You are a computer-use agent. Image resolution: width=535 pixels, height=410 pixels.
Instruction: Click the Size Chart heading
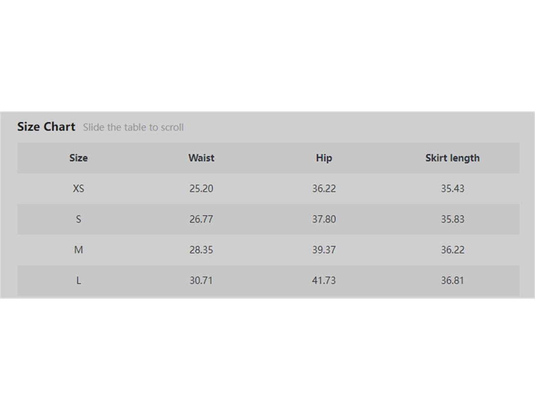click(46, 127)
